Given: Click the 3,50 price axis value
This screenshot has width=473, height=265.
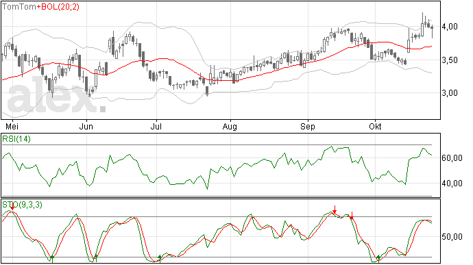Looking at the screenshot, I should coord(450,60).
